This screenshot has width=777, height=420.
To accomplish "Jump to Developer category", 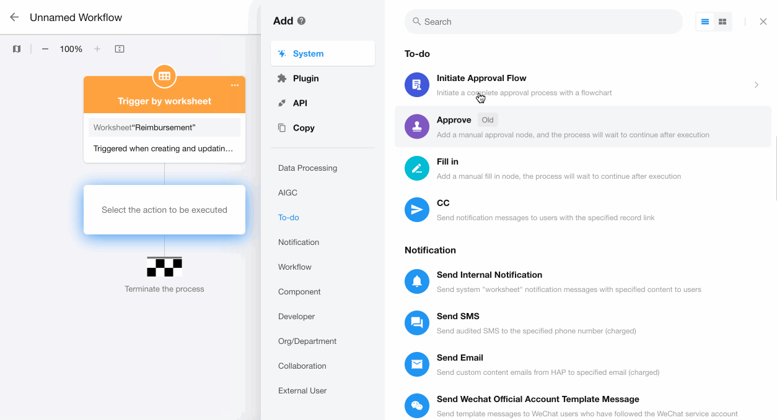I will click(x=296, y=317).
